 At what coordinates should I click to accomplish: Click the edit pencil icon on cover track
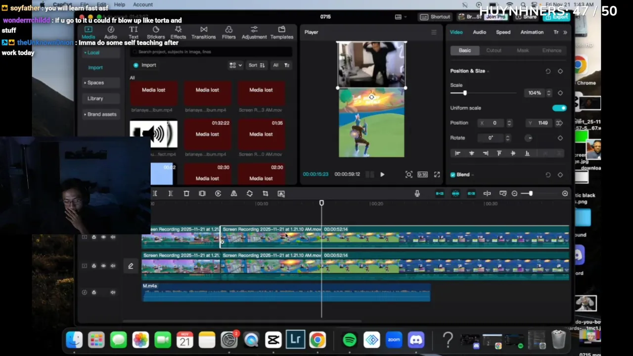[x=131, y=266]
